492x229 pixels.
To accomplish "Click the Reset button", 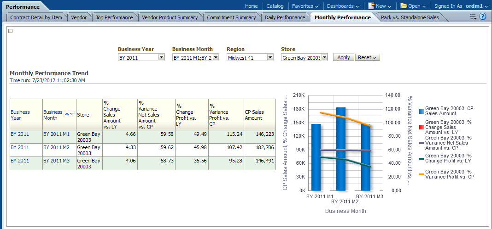I will click(x=367, y=57).
